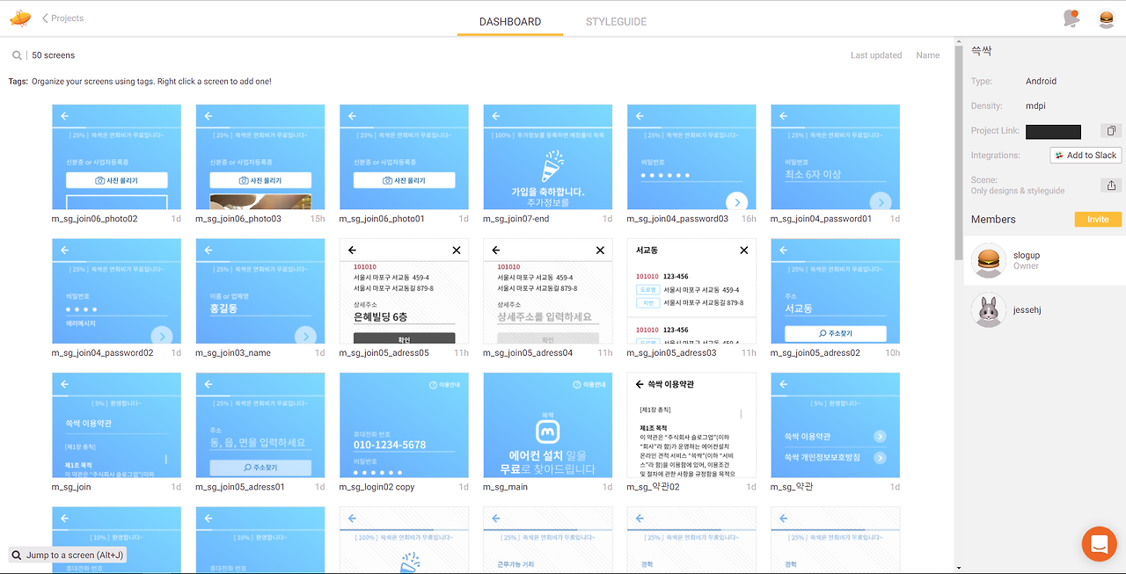
Task: Open screen m_sg_main thumbnail
Action: coord(548,425)
